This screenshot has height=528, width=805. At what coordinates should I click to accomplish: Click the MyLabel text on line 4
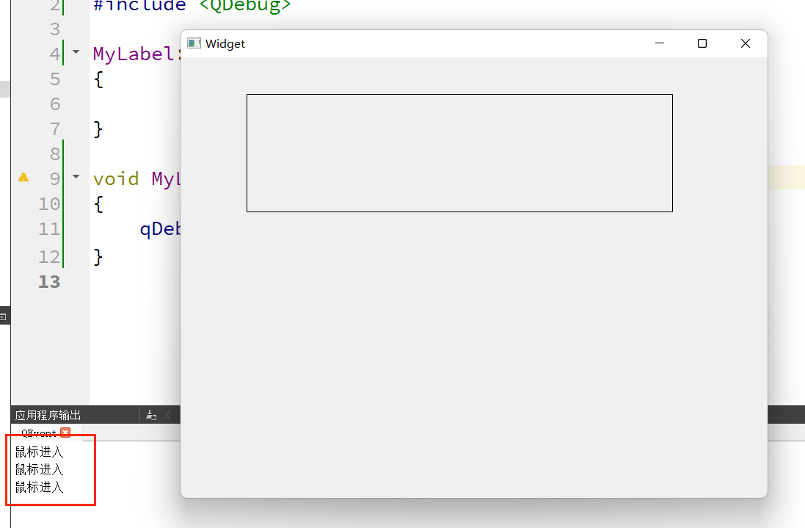[134, 54]
